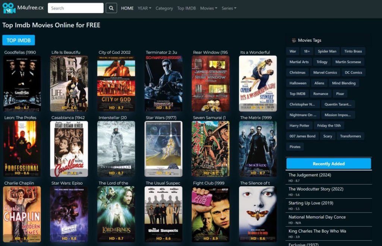Open the Goodfellas movie poster
The height and width of the screenshot is (246, 382).
(x=22, y=83)
